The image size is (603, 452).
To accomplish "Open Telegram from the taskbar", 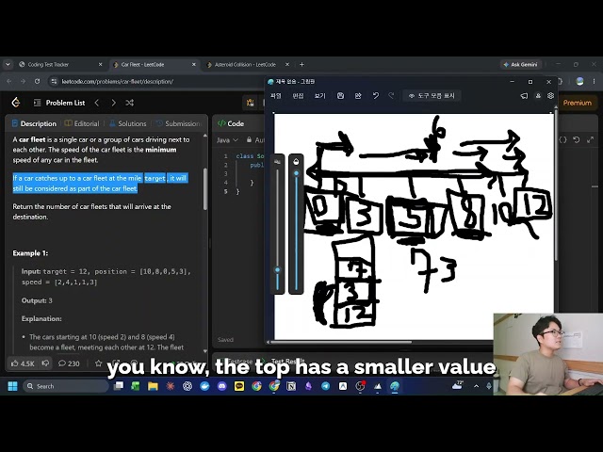I will (326, 386).
